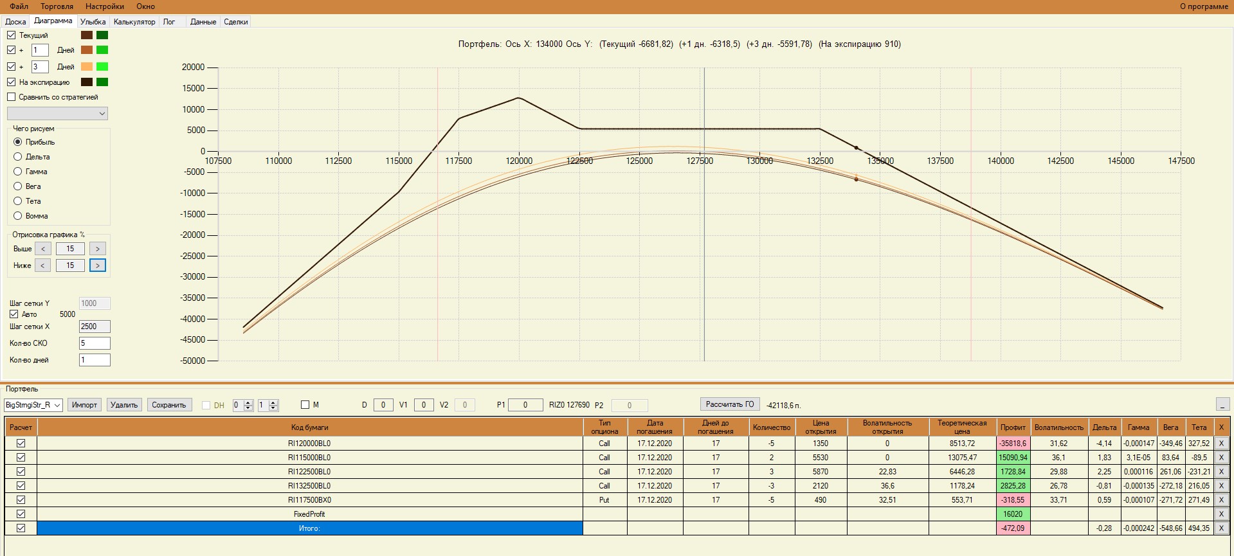The width and height of the screenshot is (1234, 556).
Task: Uncheck Расчет for the FixedProfit row
Action: pos(21,514)
